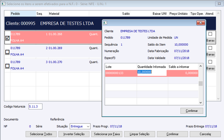Check the row for material 01.00.269
This screenshot has width=224, height=140.
(x=7, y=52)
